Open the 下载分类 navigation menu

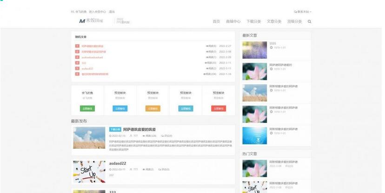[254, 21]
